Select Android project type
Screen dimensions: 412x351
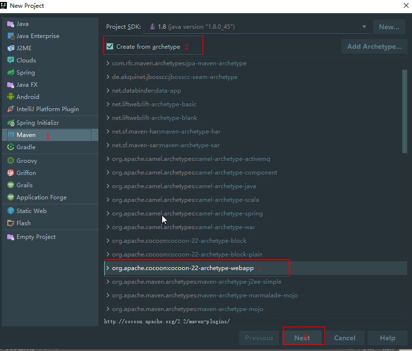coord(50,97)
